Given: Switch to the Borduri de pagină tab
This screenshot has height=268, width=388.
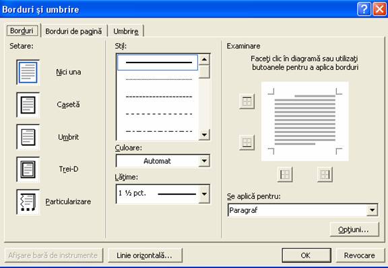Looking at the screenshot, I should pos(73,32).
